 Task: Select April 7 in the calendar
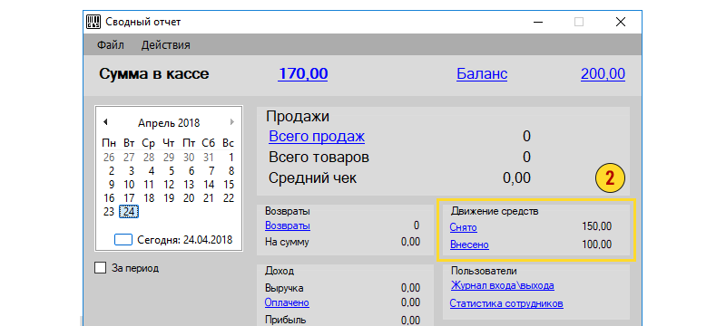click(211, 171)
